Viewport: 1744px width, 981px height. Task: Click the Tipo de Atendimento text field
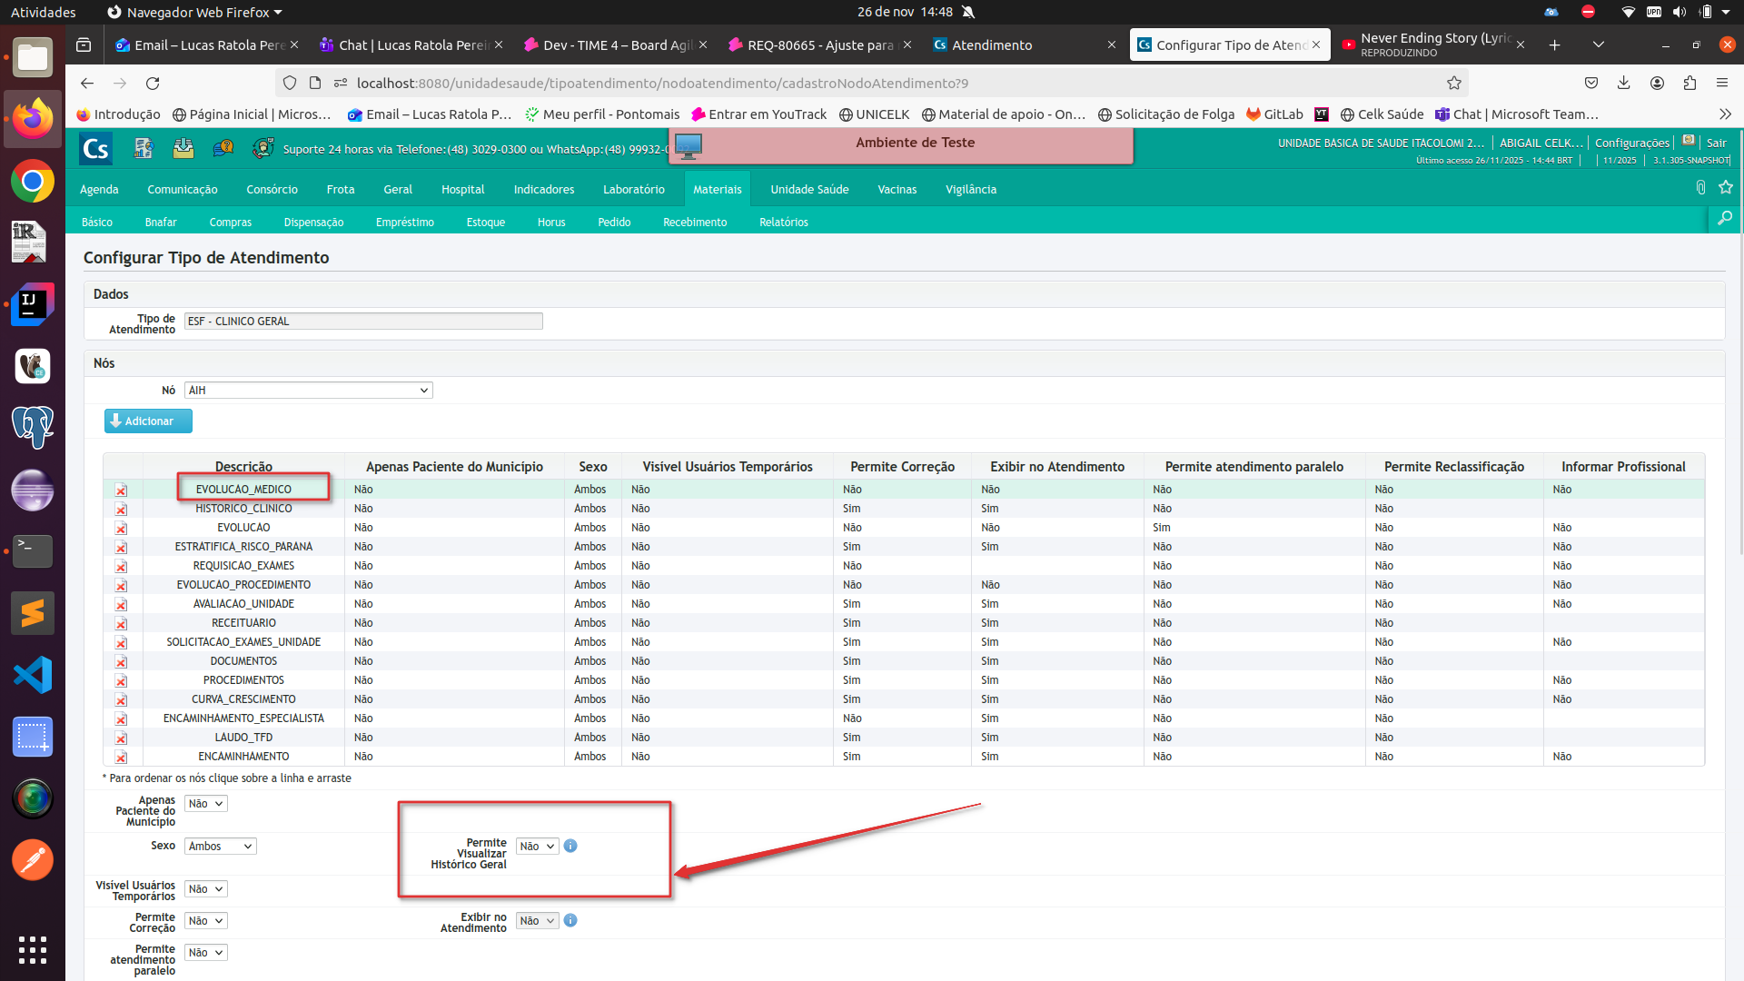pos(363,322)
